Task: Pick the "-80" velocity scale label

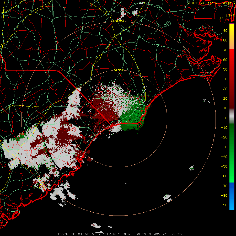Action: click(x=224, y=196)
